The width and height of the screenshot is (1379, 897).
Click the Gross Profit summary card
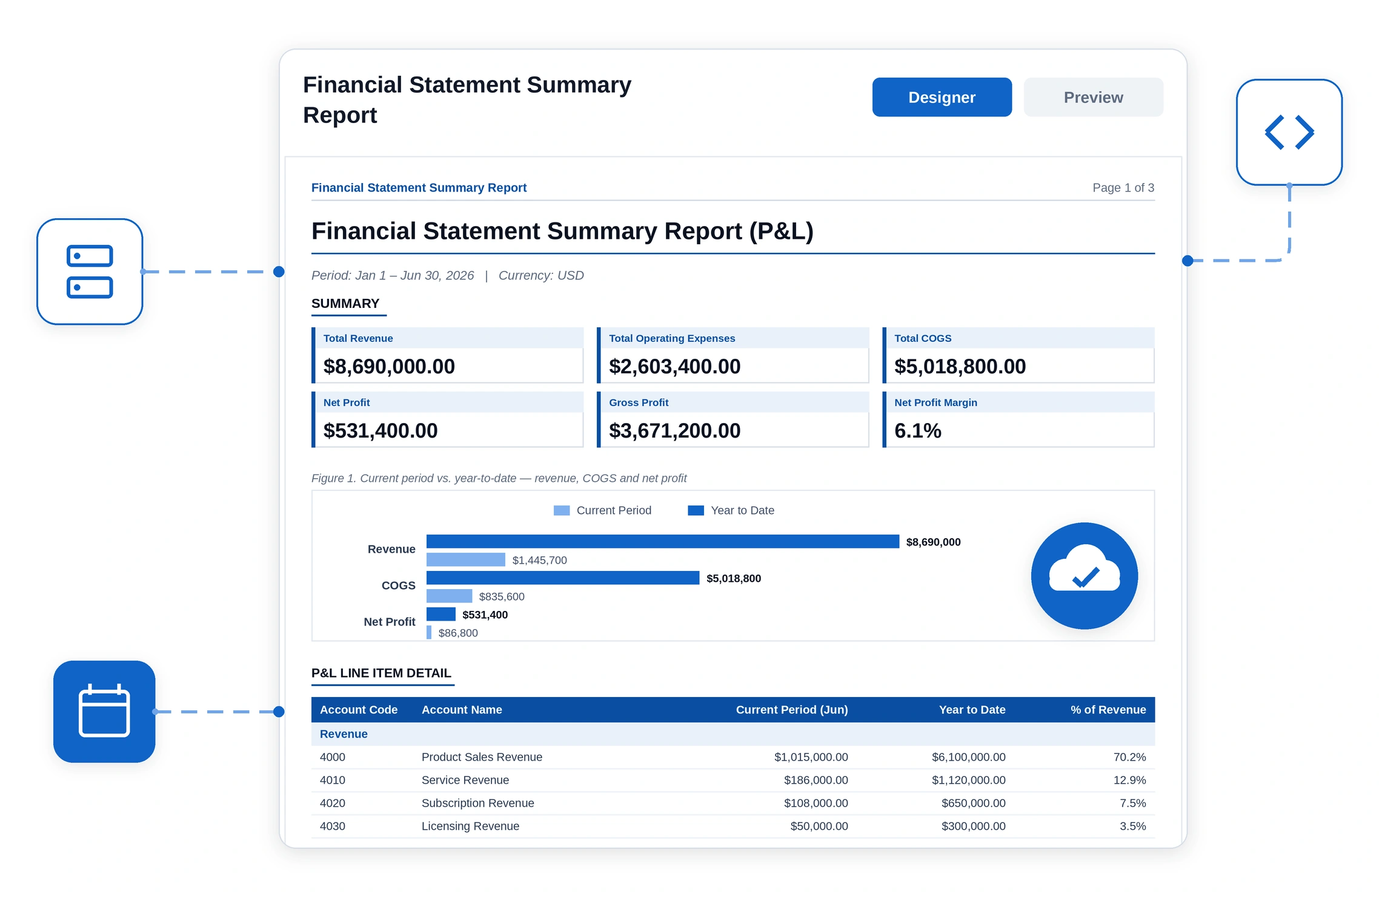click(x=733, y=419)
